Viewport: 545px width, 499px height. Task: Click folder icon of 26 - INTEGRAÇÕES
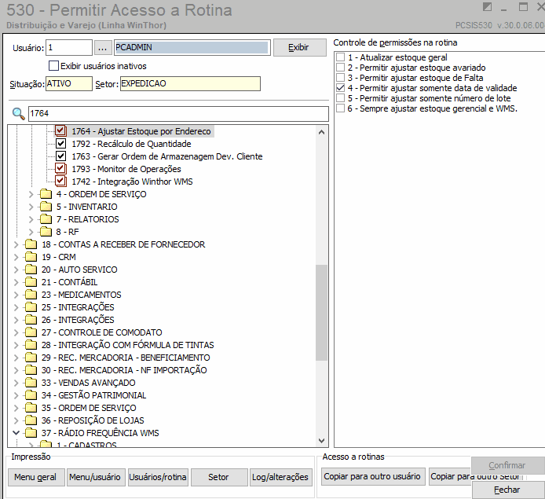pyautogui.click(x=31, y=320)
